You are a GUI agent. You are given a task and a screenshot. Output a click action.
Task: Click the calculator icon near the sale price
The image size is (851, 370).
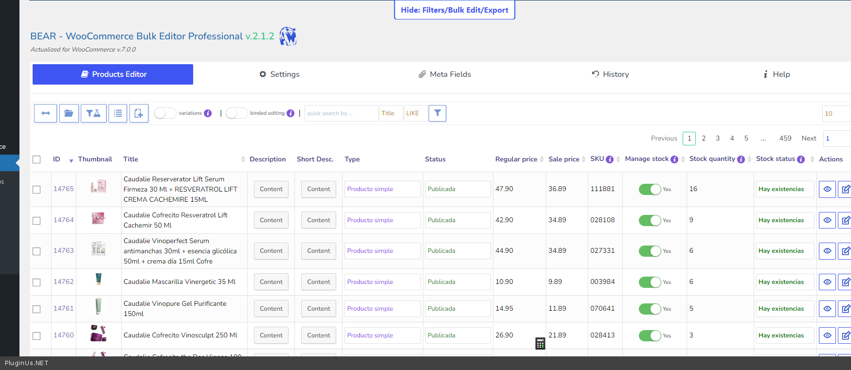tap(540, 343)
